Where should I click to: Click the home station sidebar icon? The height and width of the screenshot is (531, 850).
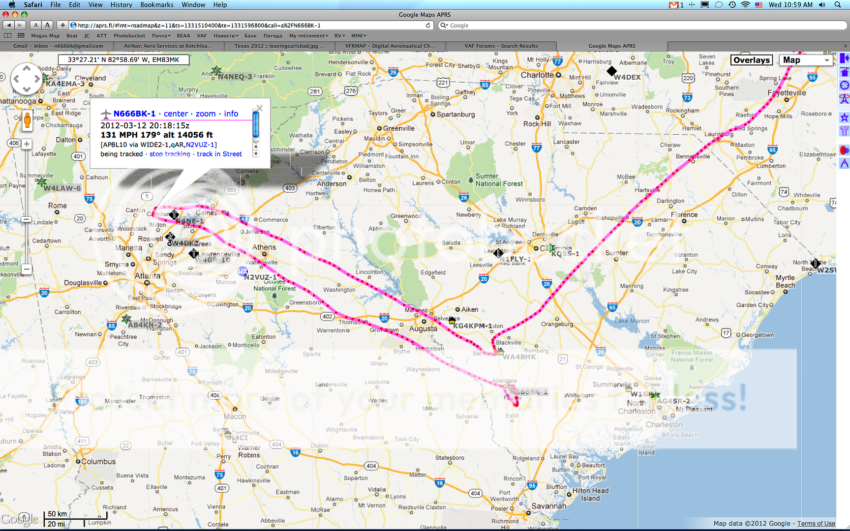click(x=844, y=72)
